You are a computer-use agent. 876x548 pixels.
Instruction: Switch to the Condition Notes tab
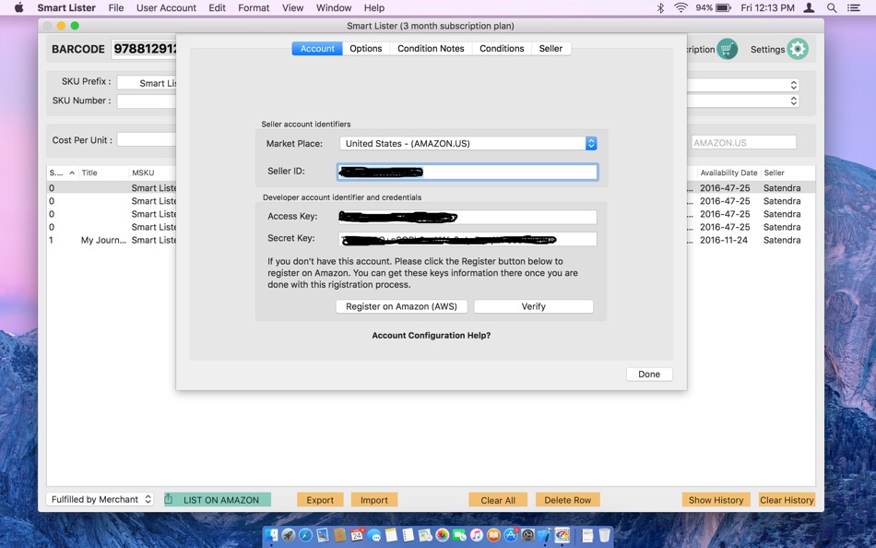click(431, 49)
